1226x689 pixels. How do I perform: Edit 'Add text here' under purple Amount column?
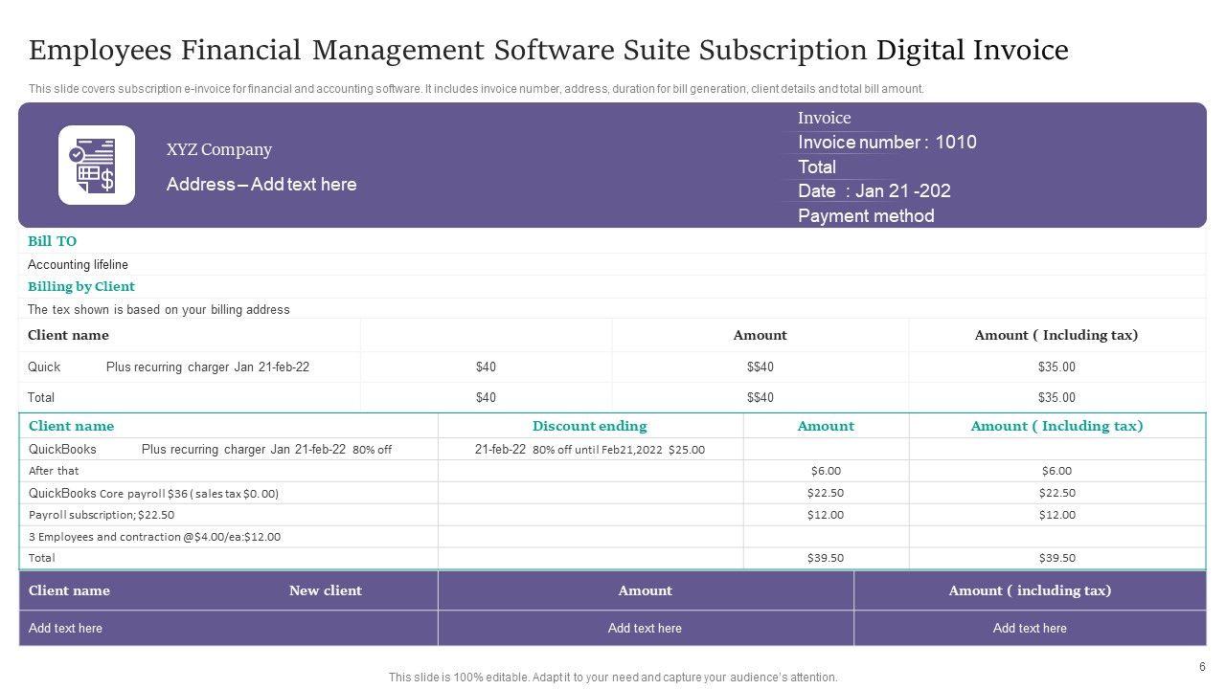point(645,629)
